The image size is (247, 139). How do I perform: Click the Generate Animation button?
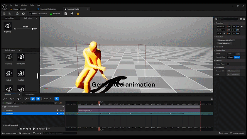point(225,40)
